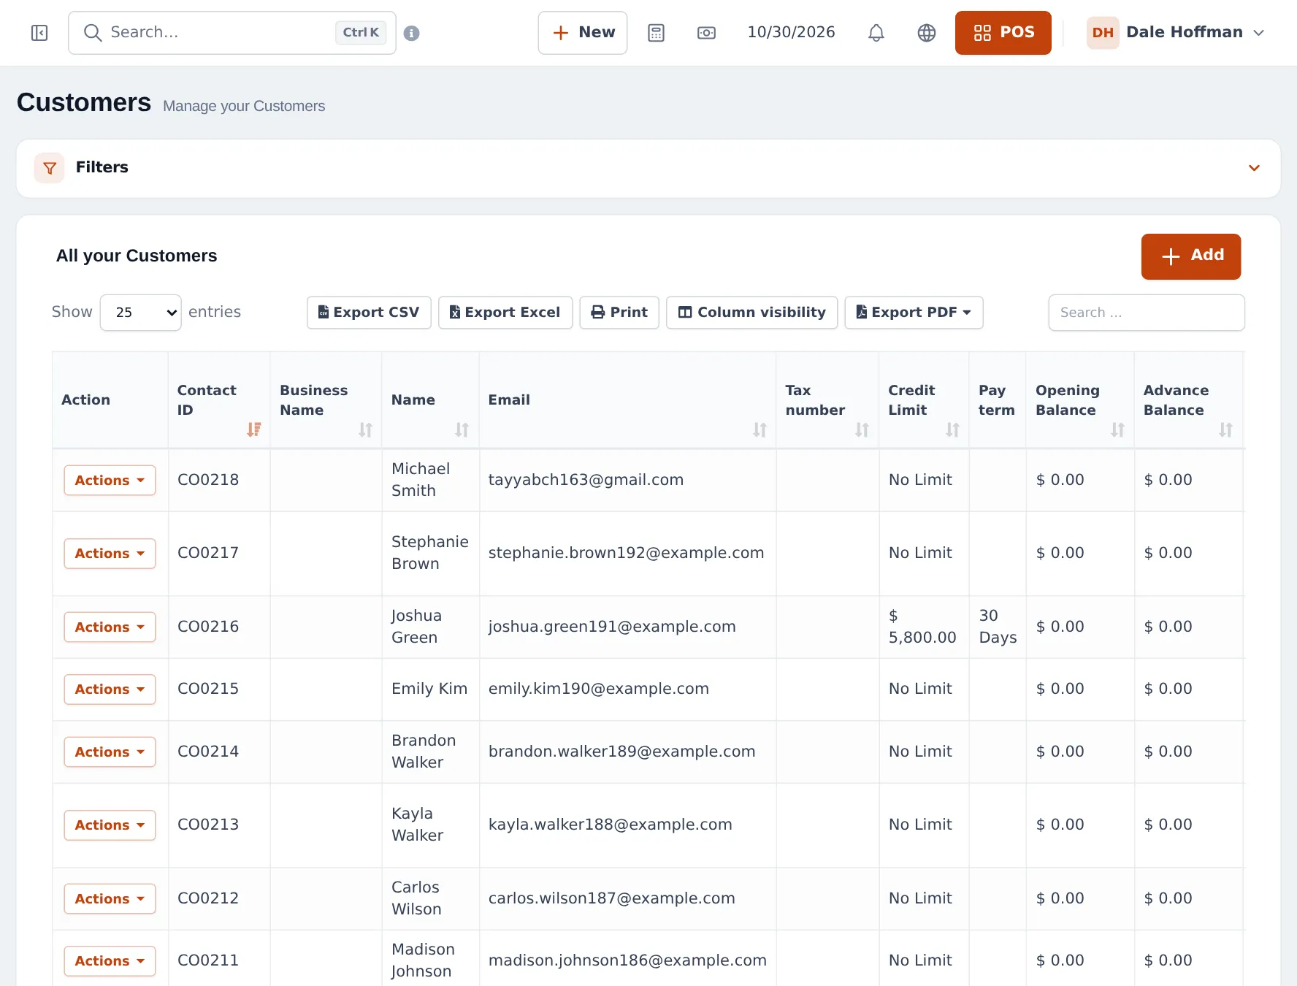Add a new customer

1191,256
